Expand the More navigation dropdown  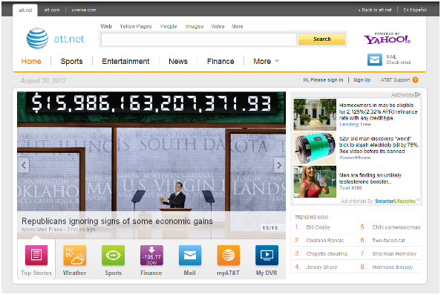tap(266, 61)
